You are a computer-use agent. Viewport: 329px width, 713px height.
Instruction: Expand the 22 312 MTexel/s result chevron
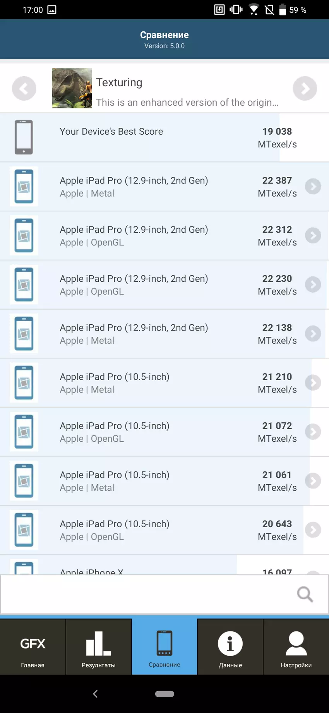(313, 236)
